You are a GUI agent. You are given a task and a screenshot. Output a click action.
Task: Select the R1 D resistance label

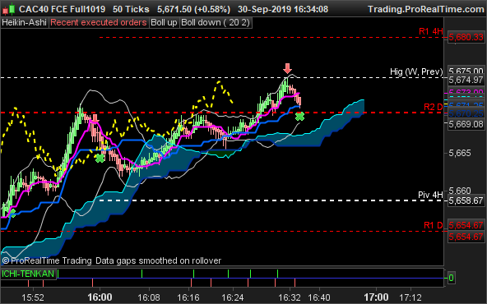434,225
